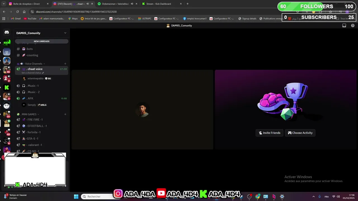The image size is (358, 201).
Task: Collapse the MINI GAMES category
Action: tap(29, 114)
